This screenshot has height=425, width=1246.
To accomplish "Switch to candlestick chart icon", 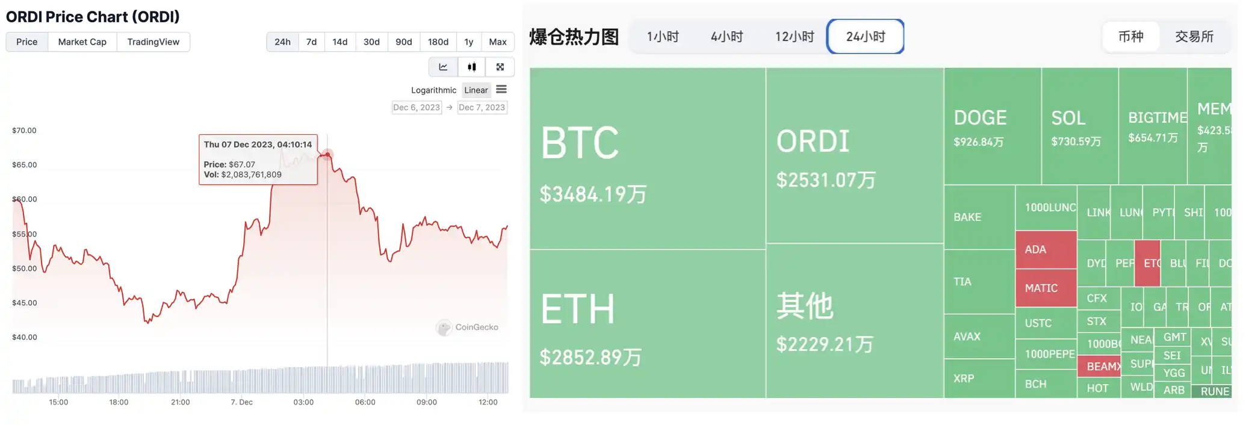I will coord(472,67).
